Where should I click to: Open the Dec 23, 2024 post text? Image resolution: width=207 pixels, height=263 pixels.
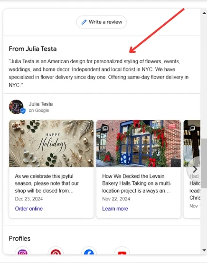(x=47, y=183)
